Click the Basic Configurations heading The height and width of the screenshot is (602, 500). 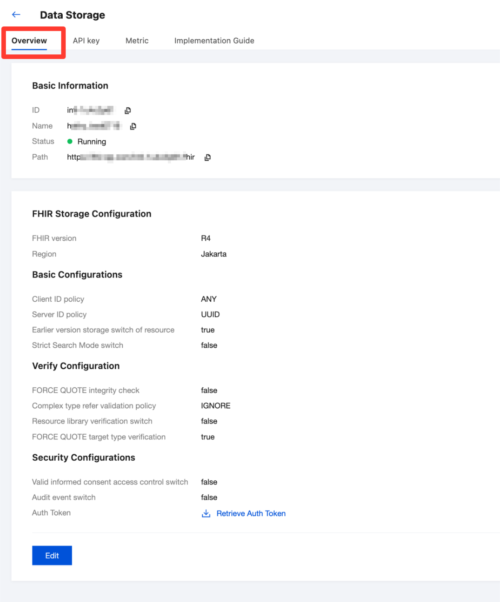click(x=77, y=275)
